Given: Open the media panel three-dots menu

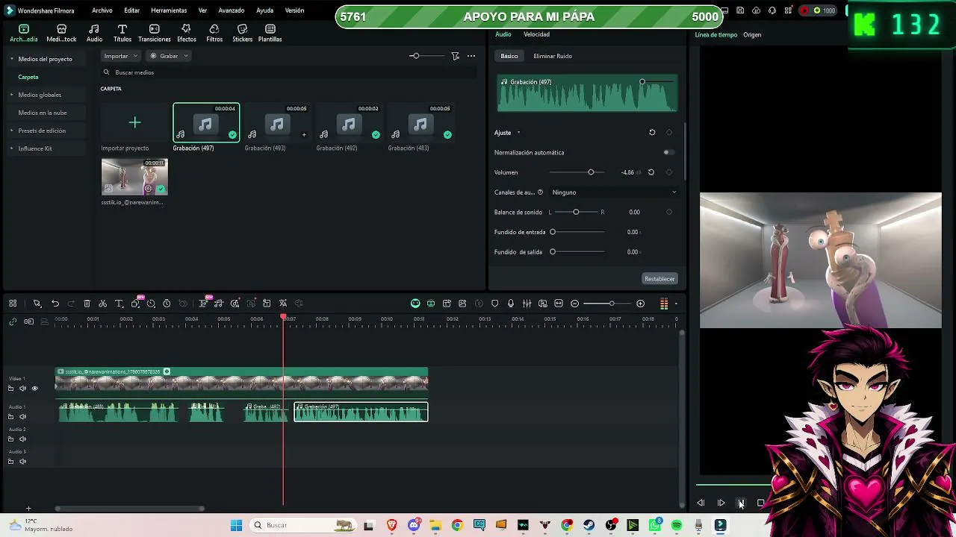Looking at the screenshot, I should click(471, 56).
